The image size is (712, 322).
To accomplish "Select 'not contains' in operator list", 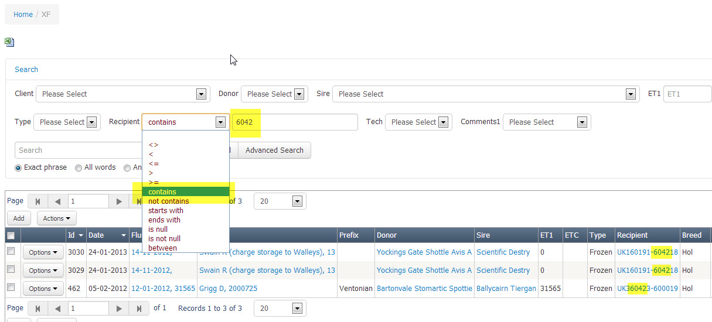I will (169, 201).
